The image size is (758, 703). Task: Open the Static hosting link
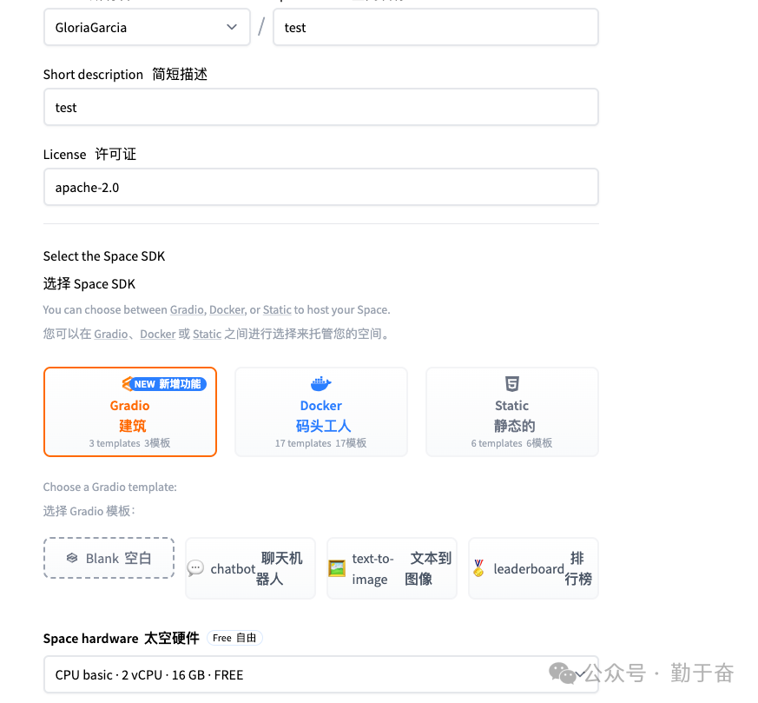(277, 309)
